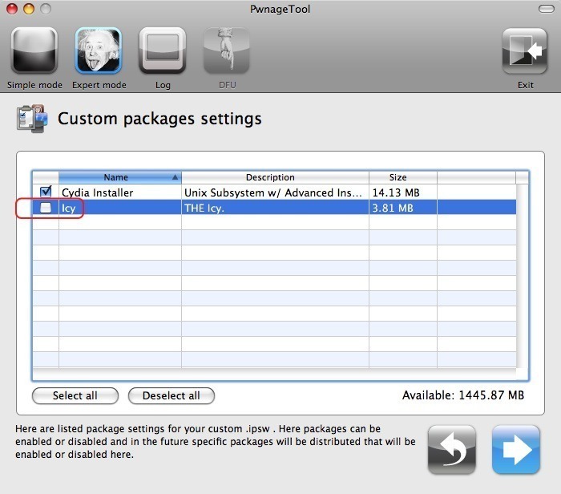Go back with the return arrow button
Image resolution: width=561 pixels, height=494 pixels.
click(x=452, y=450)
